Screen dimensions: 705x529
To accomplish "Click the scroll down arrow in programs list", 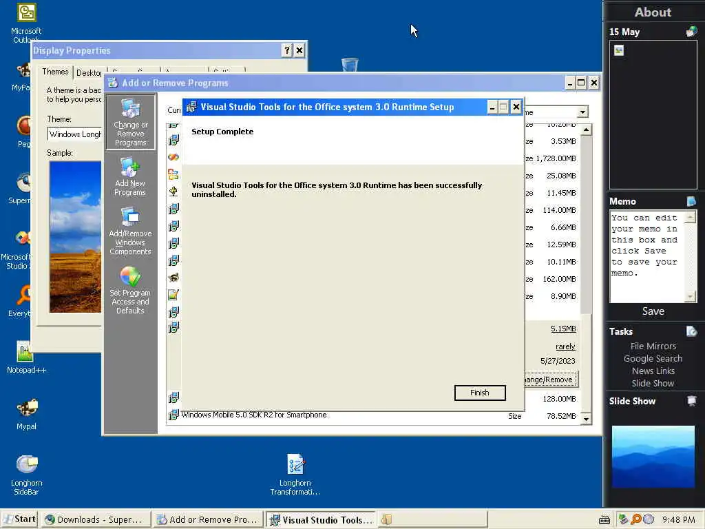I will click(x=586, y=419).
